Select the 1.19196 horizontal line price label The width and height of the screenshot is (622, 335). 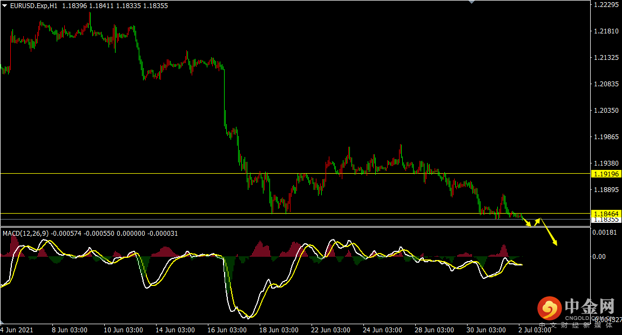606,174
